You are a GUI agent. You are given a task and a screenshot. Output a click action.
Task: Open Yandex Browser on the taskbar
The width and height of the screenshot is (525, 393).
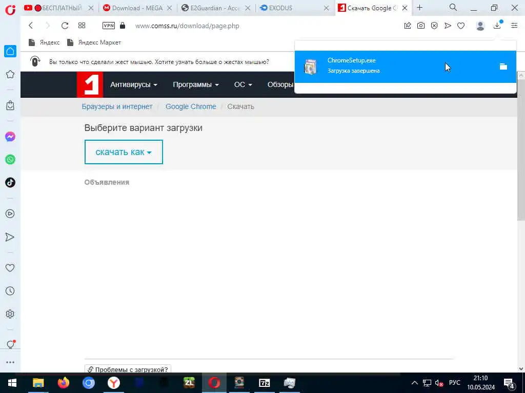114,383
